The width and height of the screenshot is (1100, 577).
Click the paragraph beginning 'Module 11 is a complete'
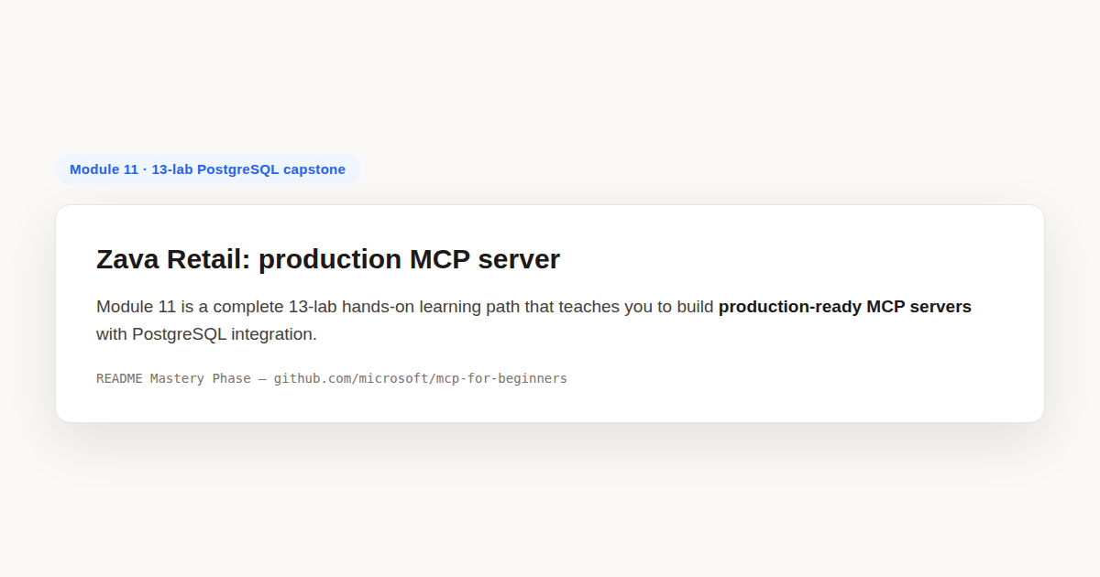point(533,321)
